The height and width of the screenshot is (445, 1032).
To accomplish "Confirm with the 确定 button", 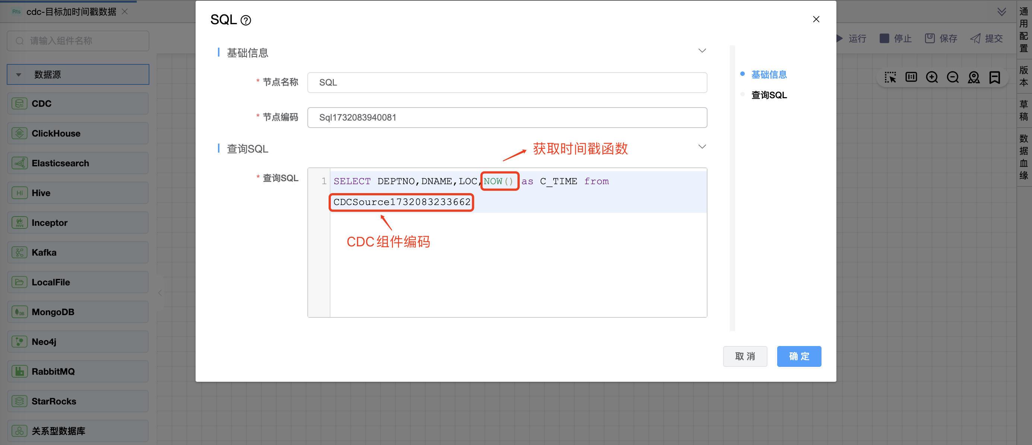I will pos(799,356).
